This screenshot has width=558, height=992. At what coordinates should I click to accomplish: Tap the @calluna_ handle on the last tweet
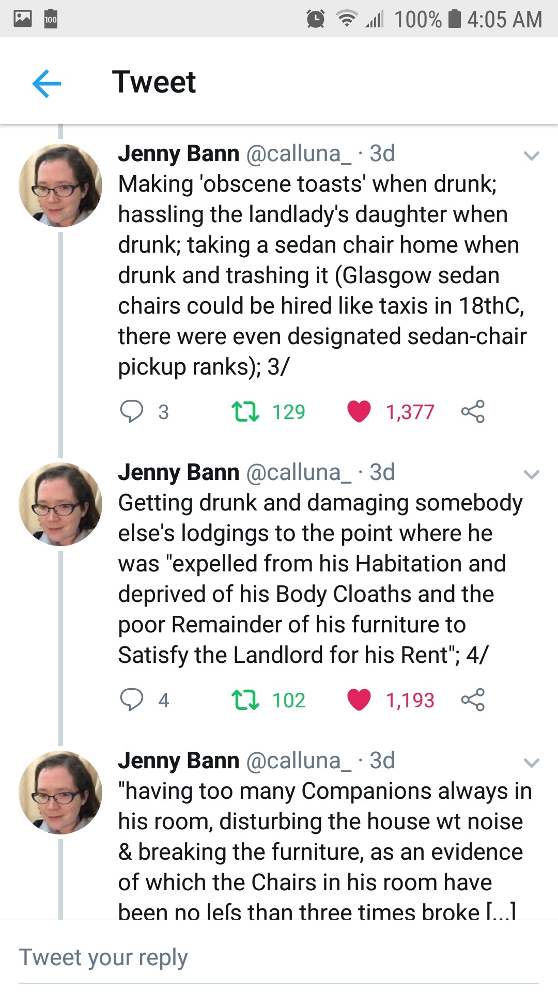pos(299,761)
